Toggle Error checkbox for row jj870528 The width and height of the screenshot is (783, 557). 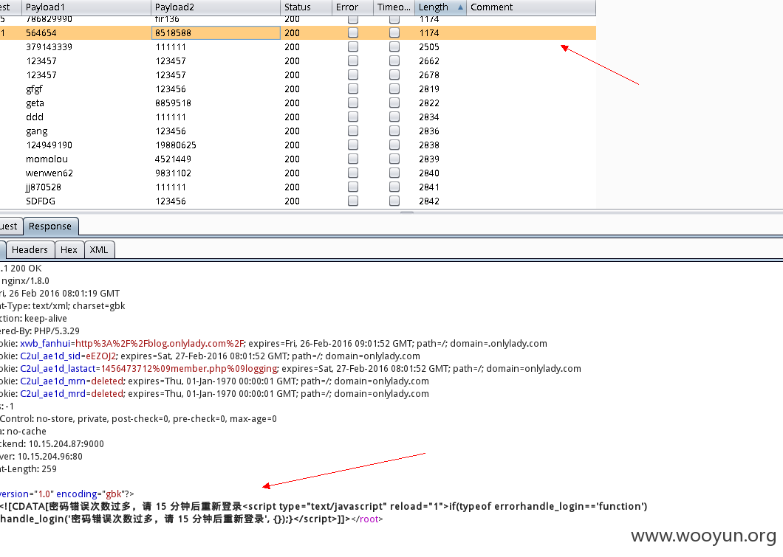pyautogui.click(x=353, y=187)
